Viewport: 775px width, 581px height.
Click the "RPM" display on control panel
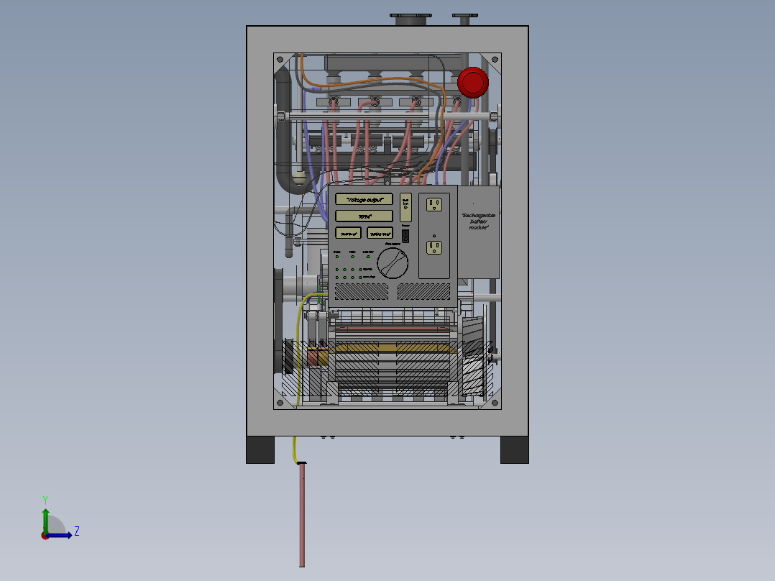(364, 216)
